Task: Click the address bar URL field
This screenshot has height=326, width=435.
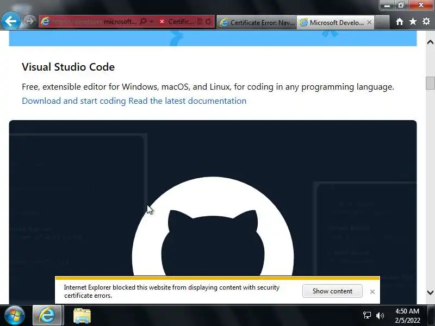Action: click(94, 22)
